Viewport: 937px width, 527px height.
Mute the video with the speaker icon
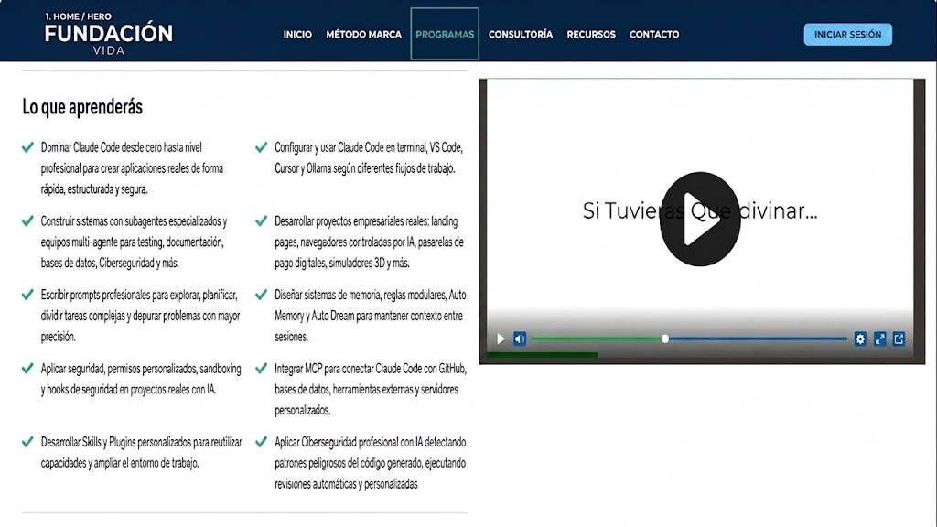pos(520,339)
